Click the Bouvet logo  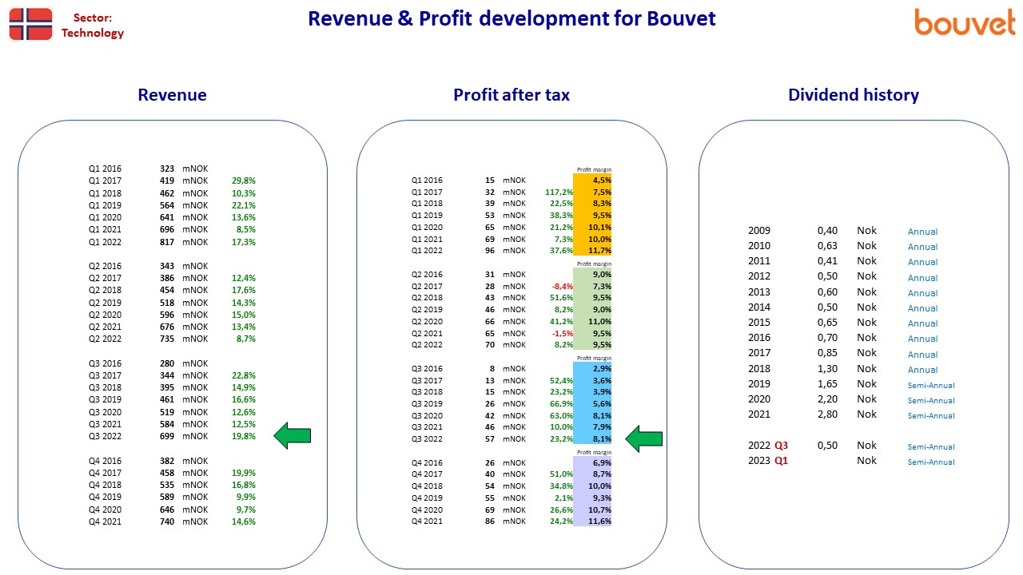965,22
